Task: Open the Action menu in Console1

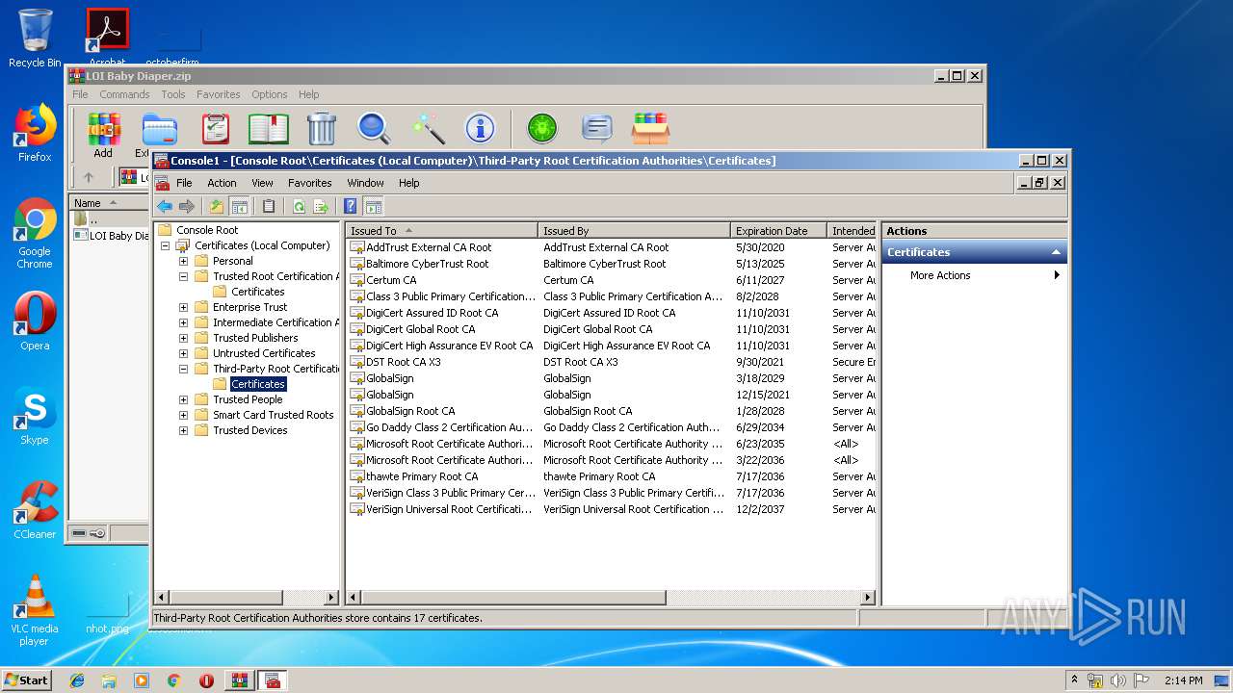Action: 222,183
